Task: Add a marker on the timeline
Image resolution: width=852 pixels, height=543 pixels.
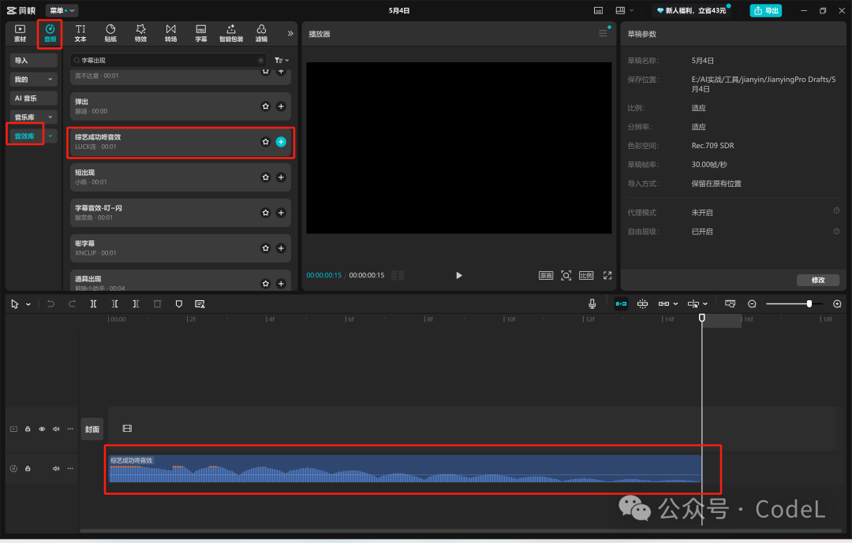Action: [179, 304]
